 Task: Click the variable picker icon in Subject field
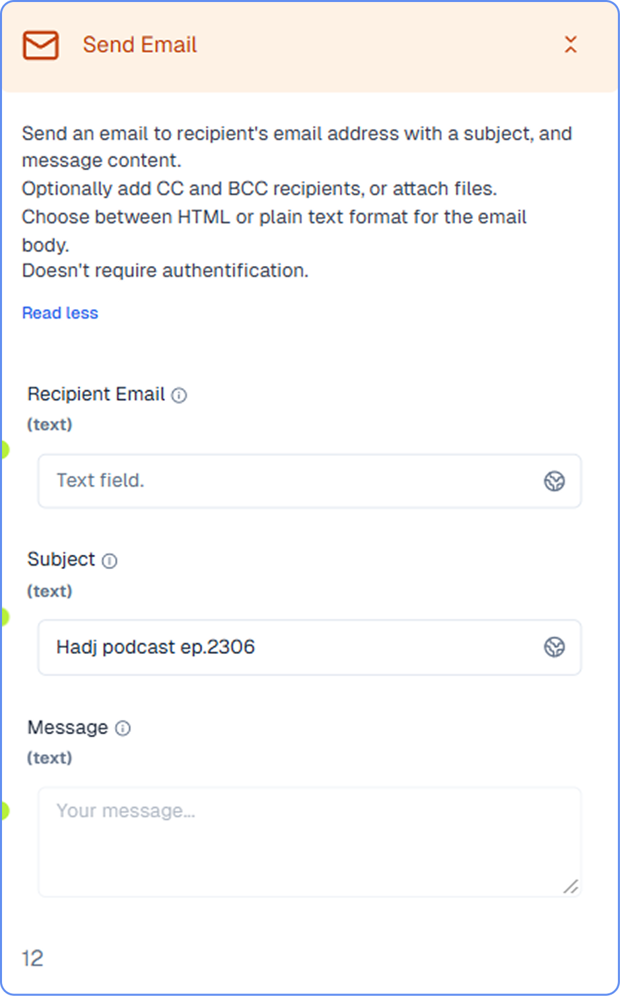pyautogui.click(x=554, y=647)
